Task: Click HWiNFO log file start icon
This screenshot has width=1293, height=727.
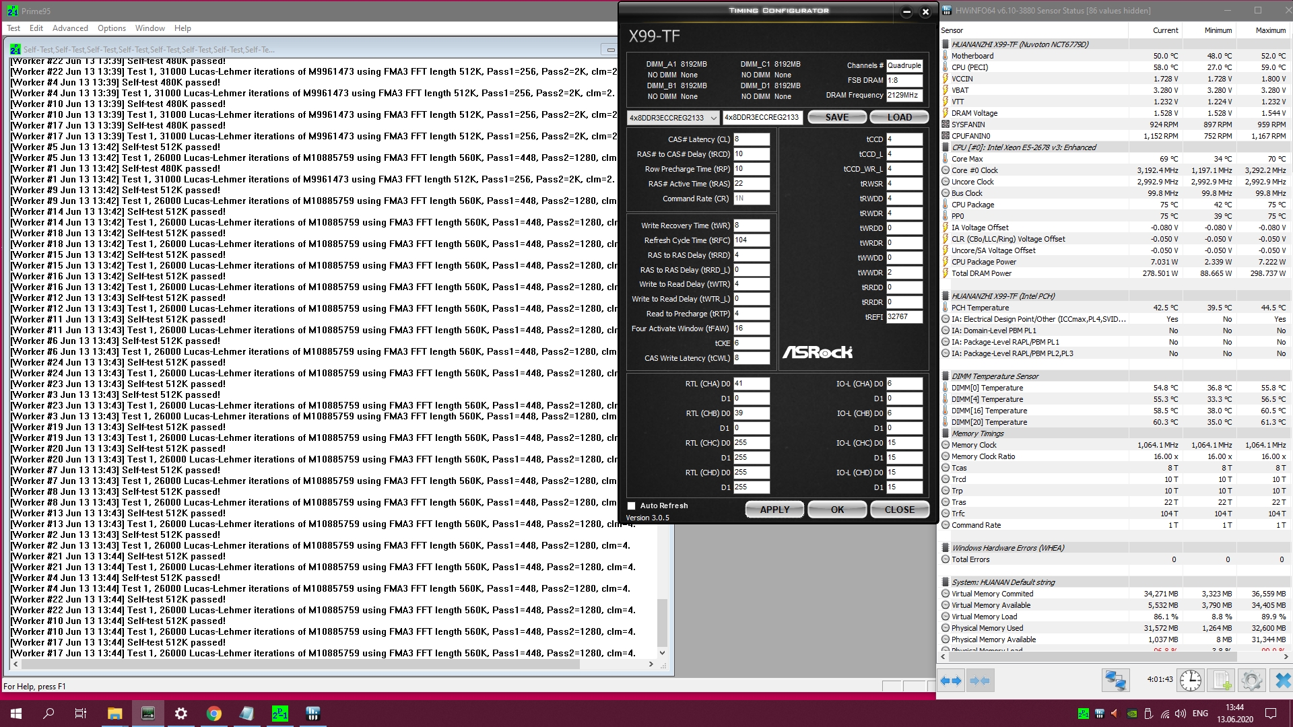Action: (1222, 681)
